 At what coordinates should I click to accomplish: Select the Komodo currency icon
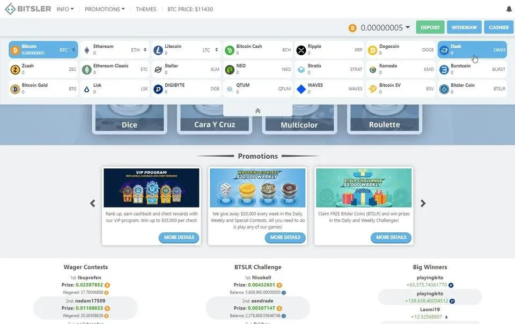pyautogui.click(x=372, y=69)
